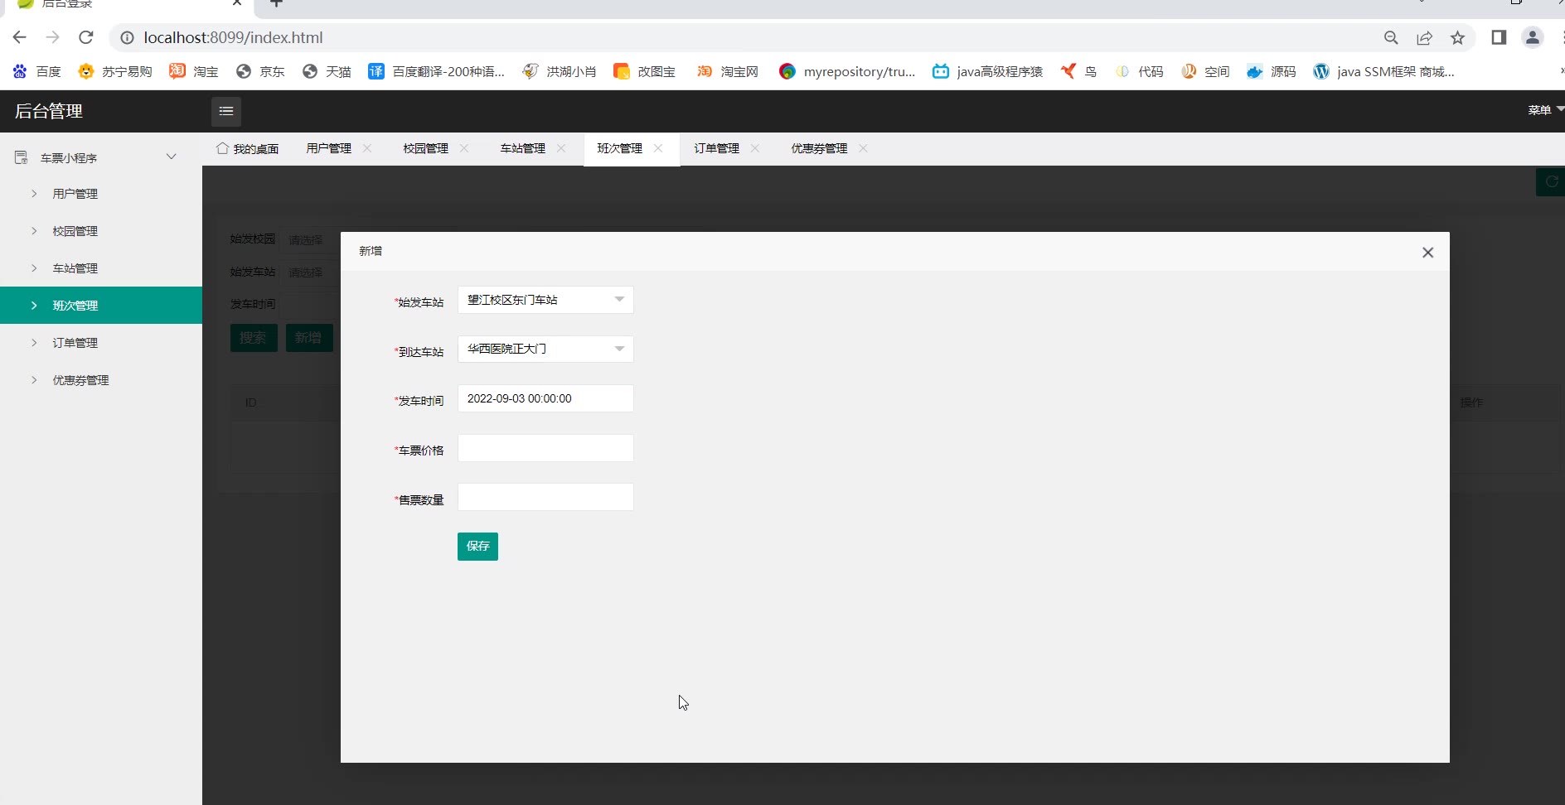Reload the page with refresh icon
The width and height of the screenshot is (1565, 805).
86,37
